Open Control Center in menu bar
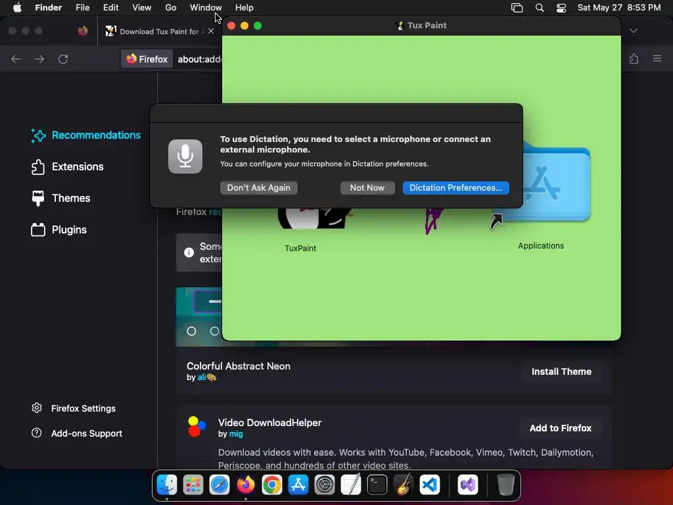The height and width of the screenshot is (505, 673). pos(561,8)
